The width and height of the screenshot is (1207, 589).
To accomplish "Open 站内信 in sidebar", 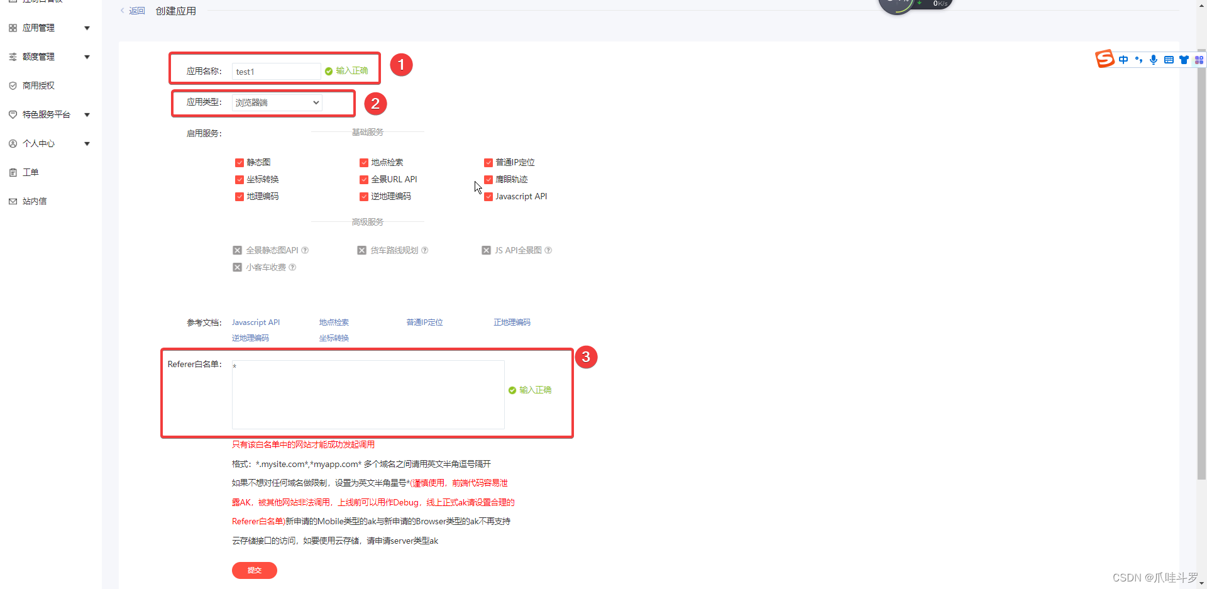I will (35, 201).
